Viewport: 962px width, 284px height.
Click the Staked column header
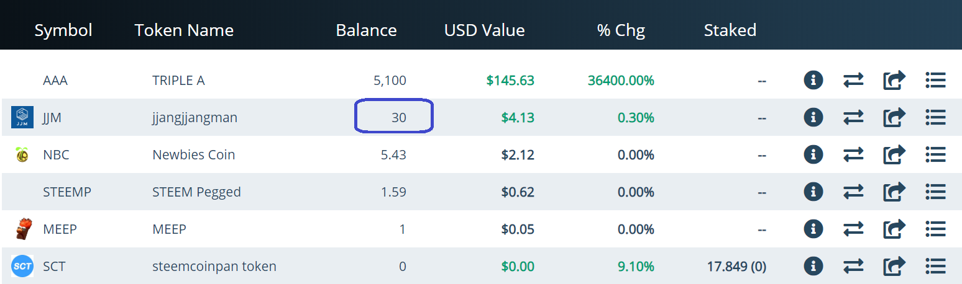point(730,30)
